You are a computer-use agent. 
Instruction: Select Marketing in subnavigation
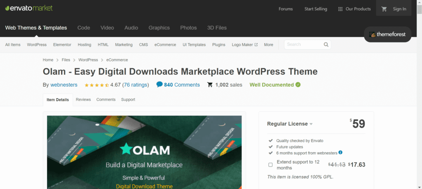point(124,45)
